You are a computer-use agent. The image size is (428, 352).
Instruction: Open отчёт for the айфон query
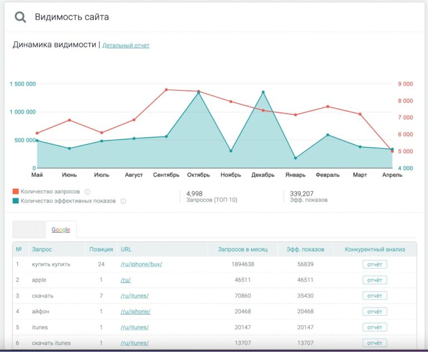coord(374,311)
